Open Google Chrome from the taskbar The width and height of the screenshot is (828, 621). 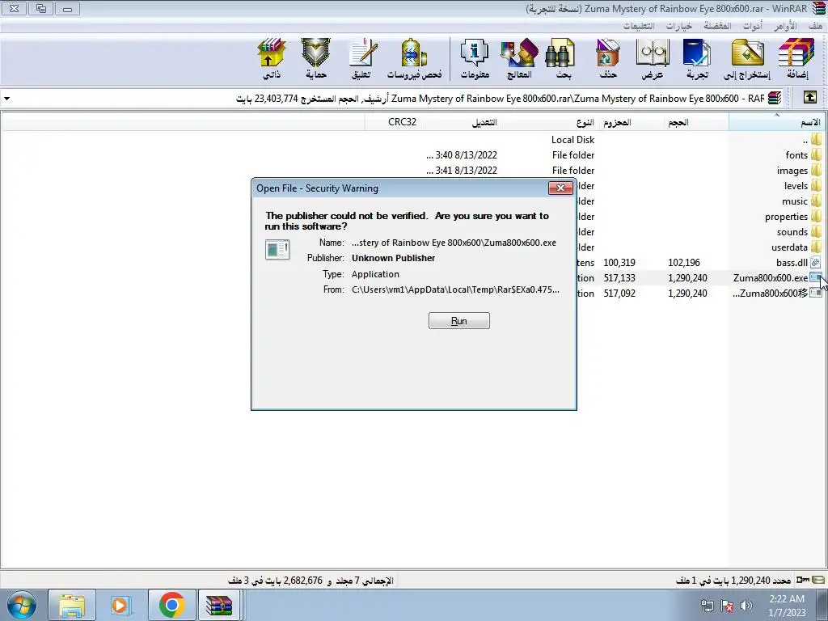tap(171, 606)
